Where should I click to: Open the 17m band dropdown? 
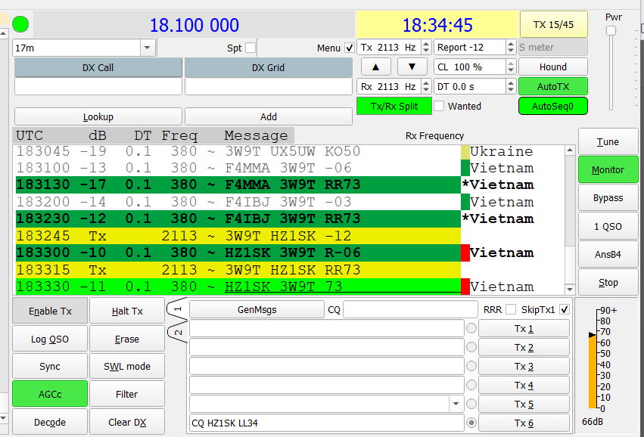pos(147,48)
